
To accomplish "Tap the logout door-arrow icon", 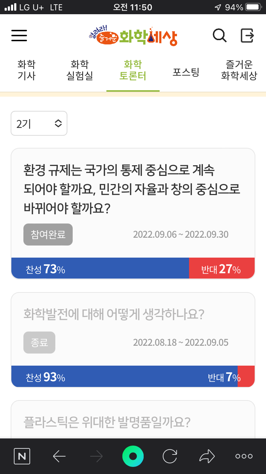I will (x=247, y=36).
